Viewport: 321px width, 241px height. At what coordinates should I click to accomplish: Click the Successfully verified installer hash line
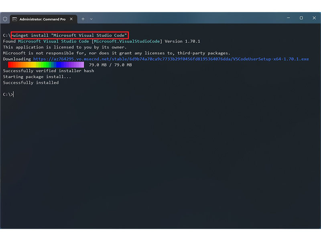pos(49,71)
